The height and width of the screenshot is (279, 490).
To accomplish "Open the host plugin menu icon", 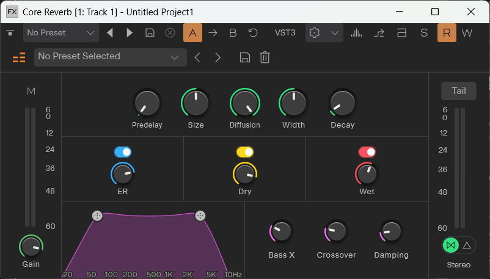I will pos(10,32).
